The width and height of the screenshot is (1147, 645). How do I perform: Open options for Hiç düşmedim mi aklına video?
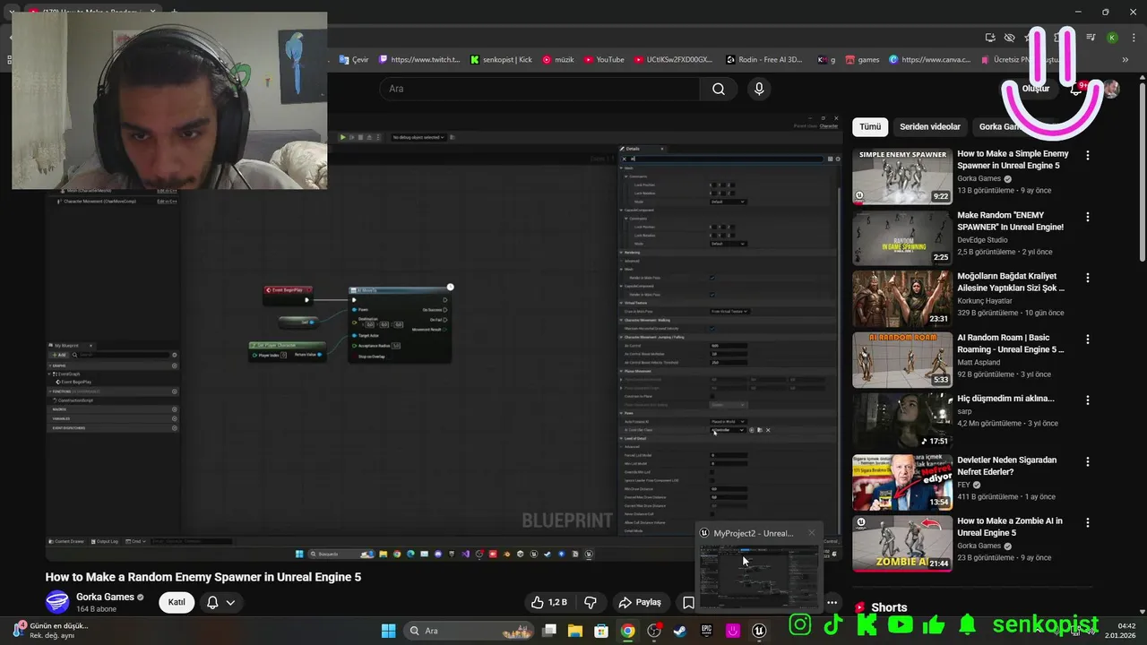click(x=1088, y=400)
